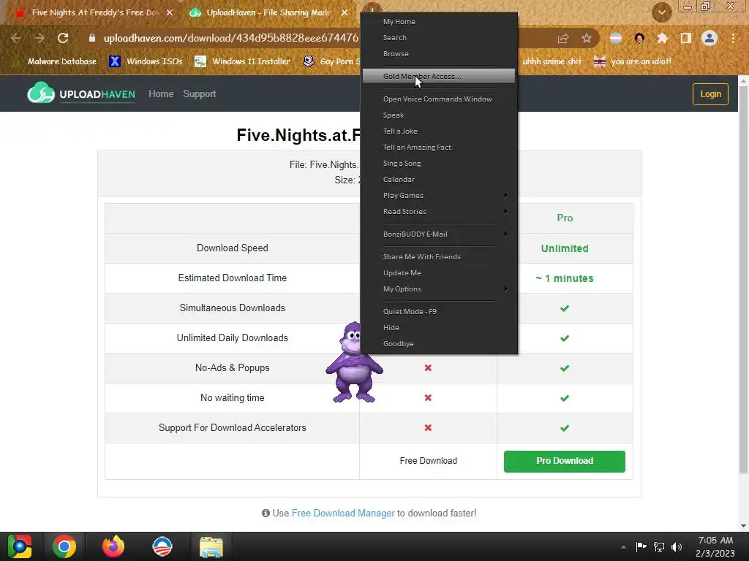Click the site lock icon in address bar

[x=91, y=38]
